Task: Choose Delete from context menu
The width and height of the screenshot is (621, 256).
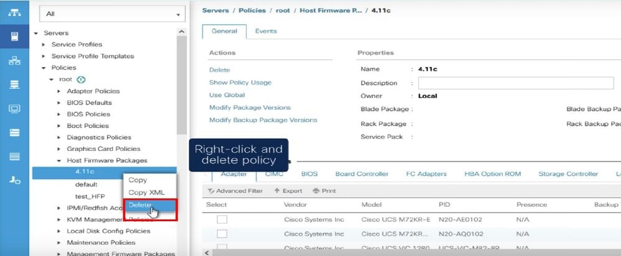Action: (150, 205)
